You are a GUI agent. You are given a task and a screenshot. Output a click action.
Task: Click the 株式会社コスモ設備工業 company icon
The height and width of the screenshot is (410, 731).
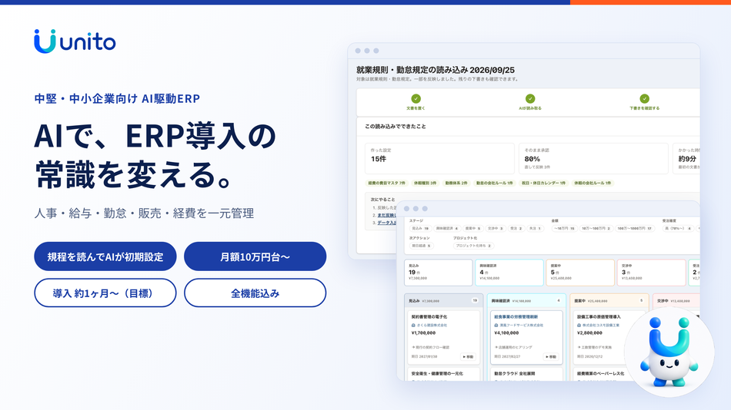pos(579,326)
